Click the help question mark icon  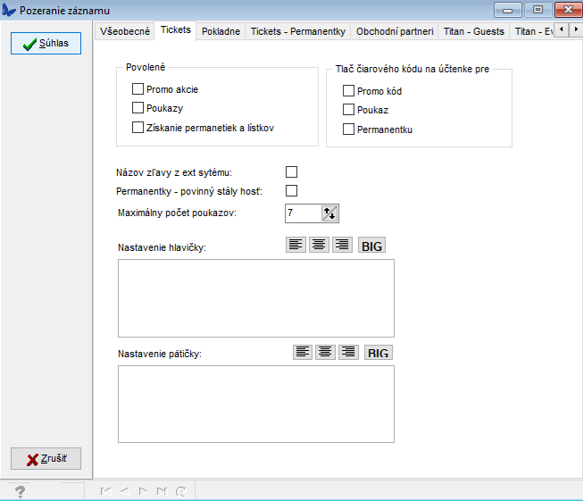[x=20, y=491]
